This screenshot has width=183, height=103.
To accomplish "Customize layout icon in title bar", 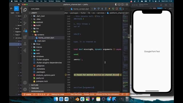I will click(127, 5).
